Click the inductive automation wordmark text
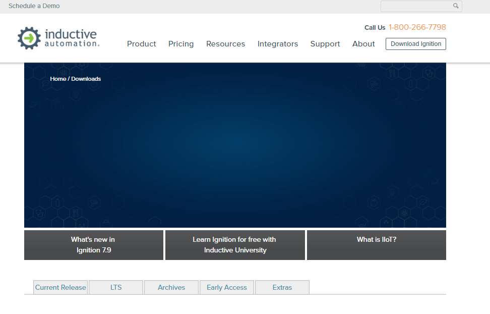Viewport: 490px width, 314px height. click(x=72, y=38)
